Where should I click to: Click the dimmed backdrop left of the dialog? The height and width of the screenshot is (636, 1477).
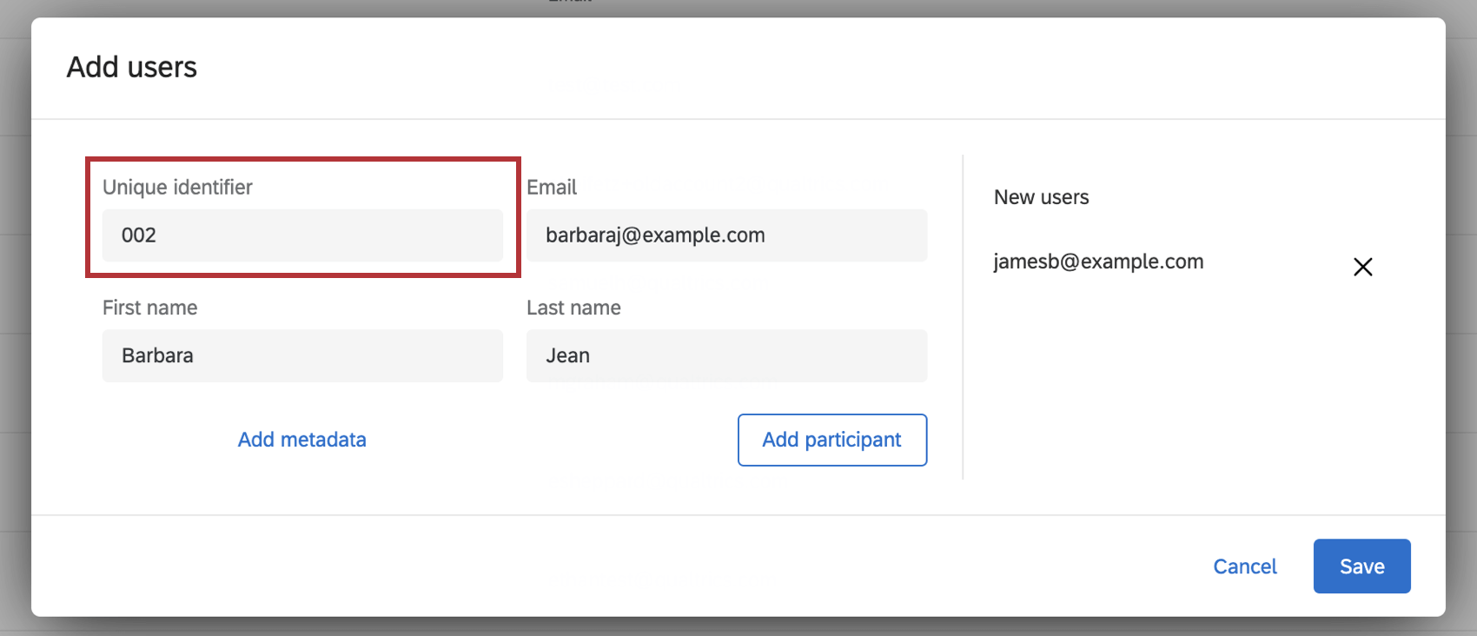point(14,348)
